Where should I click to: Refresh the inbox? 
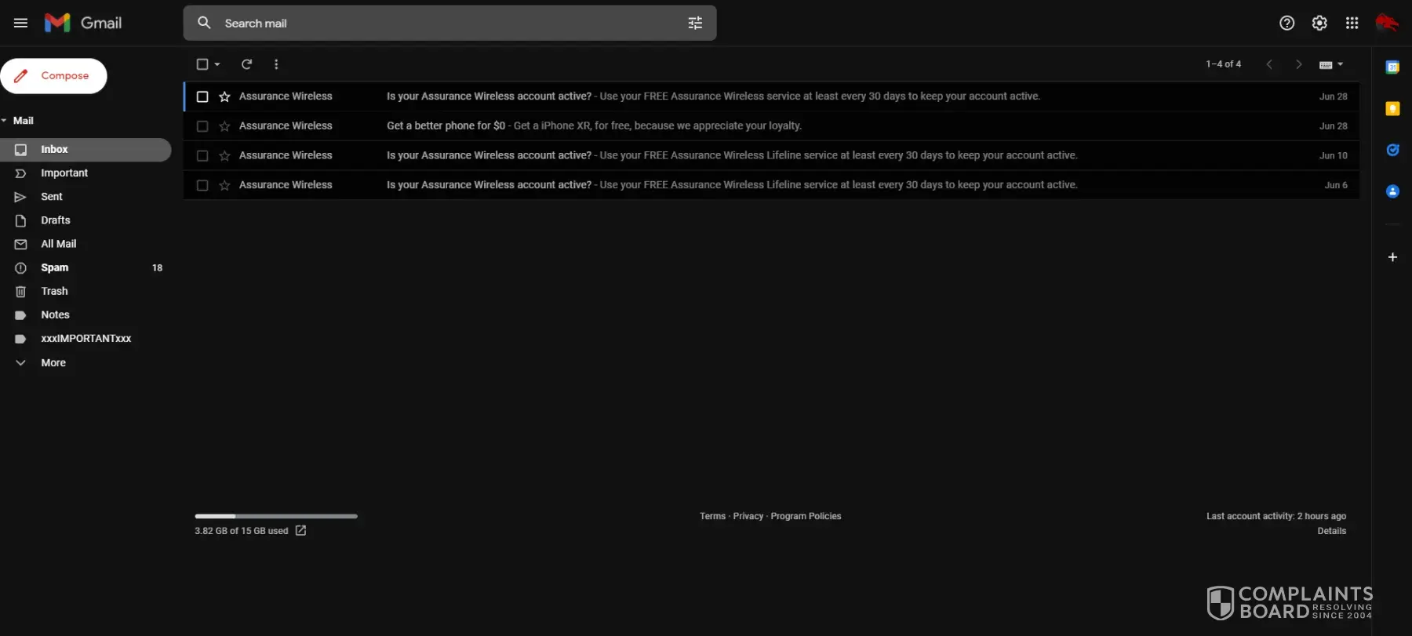pyautogui.click(x=246, y=64)
